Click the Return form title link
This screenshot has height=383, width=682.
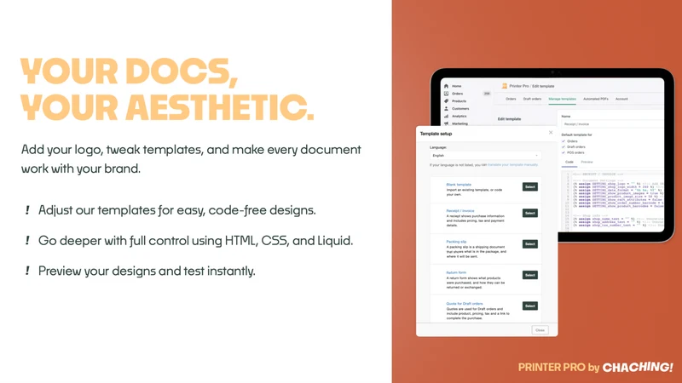(x=456, y=272)
